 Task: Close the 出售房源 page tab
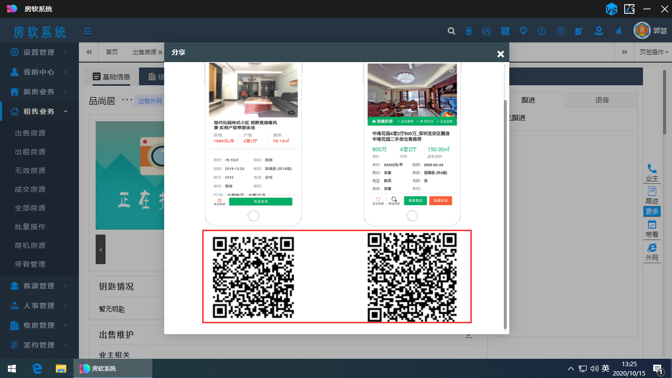[x=160, y=52]
